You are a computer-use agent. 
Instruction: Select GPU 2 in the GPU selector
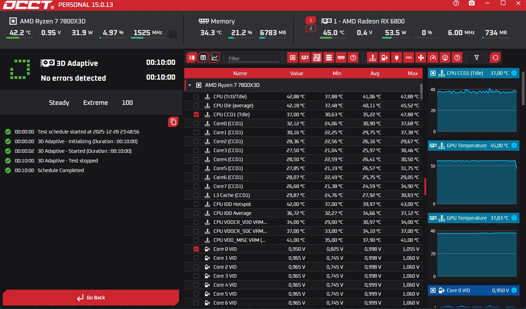[x=311, y=29]
